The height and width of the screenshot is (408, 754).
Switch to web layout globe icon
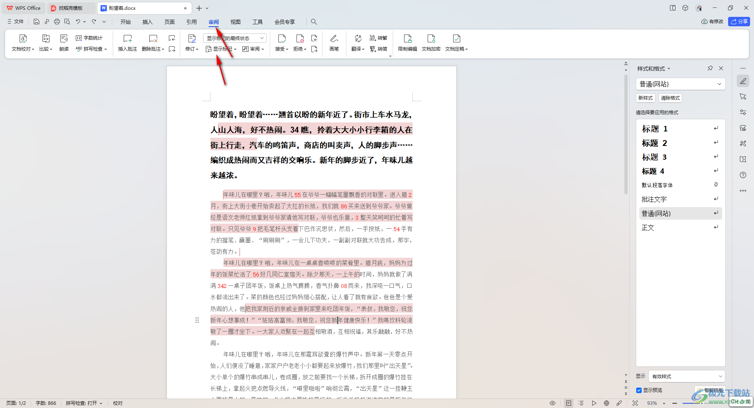(607, 403)
